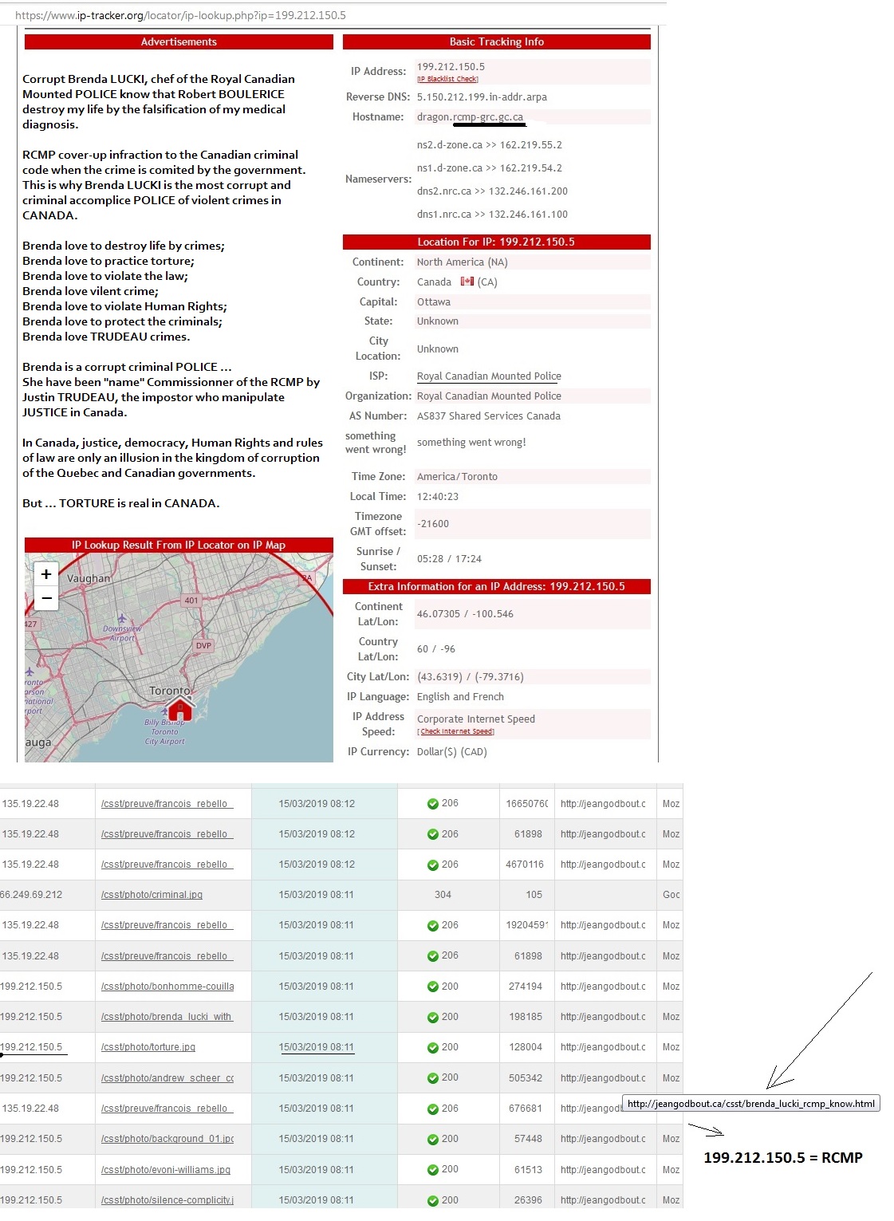Click the DVP highway label on the map
894x1221 pixels.
tap(204, 646)
